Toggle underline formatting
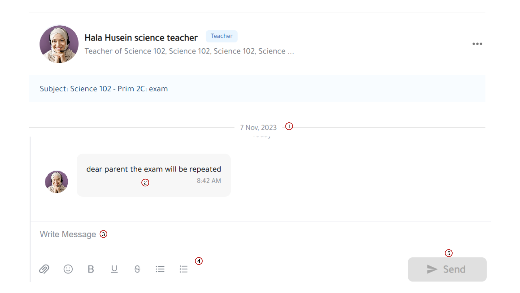This screenshot has height=293, width=520. coord(114,269)
